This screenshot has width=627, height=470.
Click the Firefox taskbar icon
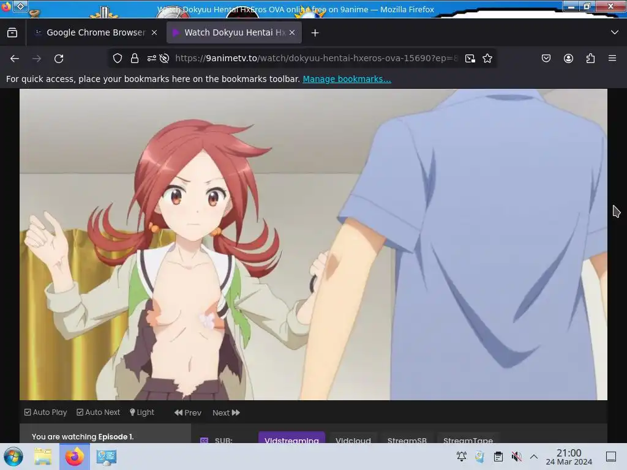74,457
